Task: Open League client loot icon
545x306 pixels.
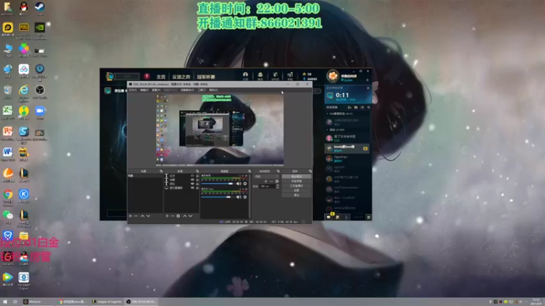Action: point(275,75)
